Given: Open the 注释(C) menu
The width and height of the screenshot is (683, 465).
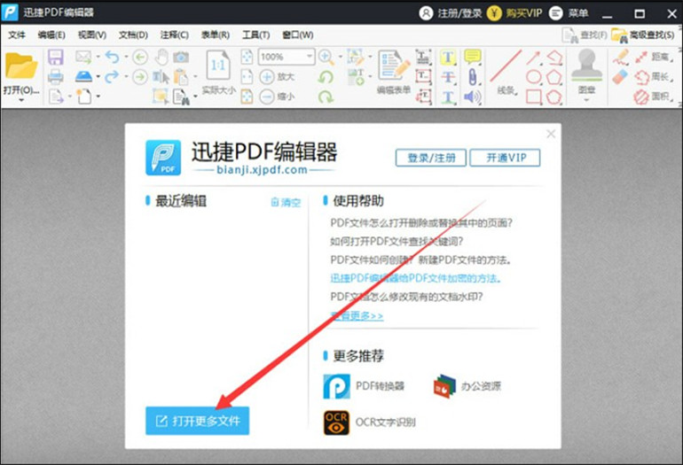Looking at the screenshot, I should (x=174, y=35).
